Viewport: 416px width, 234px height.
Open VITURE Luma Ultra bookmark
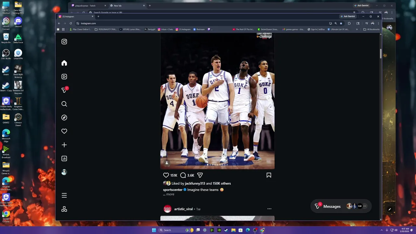(130, 29)
